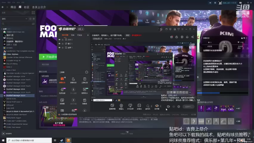Mute the speaker in streaming controls
This screenshot has width=254, height=143.
click(157, 107)
